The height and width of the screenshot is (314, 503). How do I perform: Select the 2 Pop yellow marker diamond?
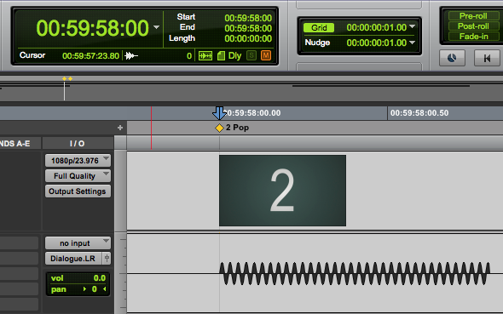pos(219,128)
